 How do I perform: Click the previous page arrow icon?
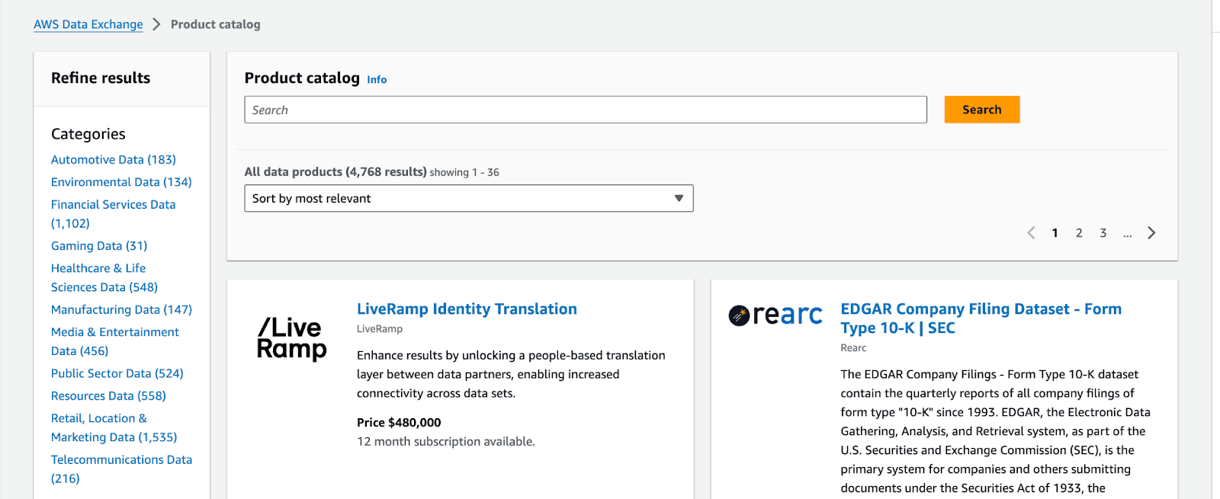[x=1031, y=233]
